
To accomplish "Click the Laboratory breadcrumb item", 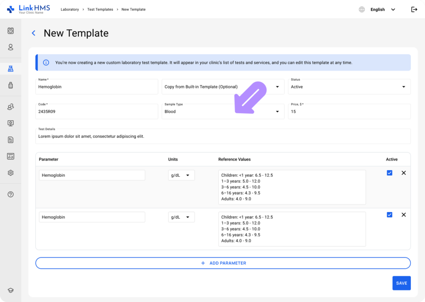I will pos(70,9).
